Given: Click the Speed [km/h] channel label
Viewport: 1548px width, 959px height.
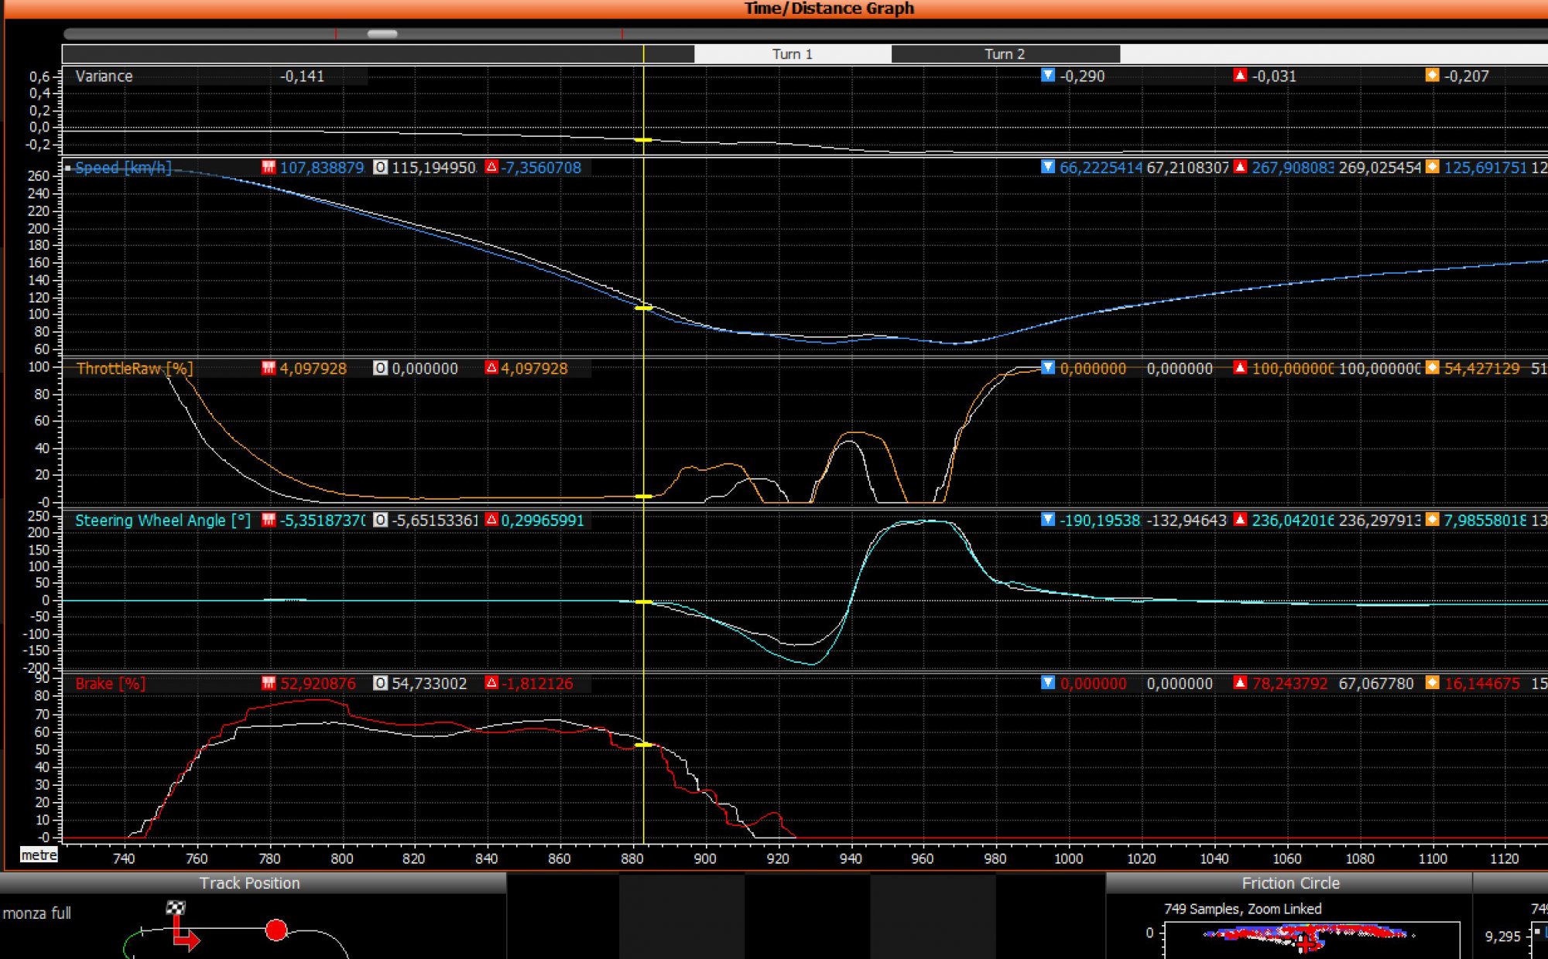Looking at the screenshot, I should (x=123, y=168).
